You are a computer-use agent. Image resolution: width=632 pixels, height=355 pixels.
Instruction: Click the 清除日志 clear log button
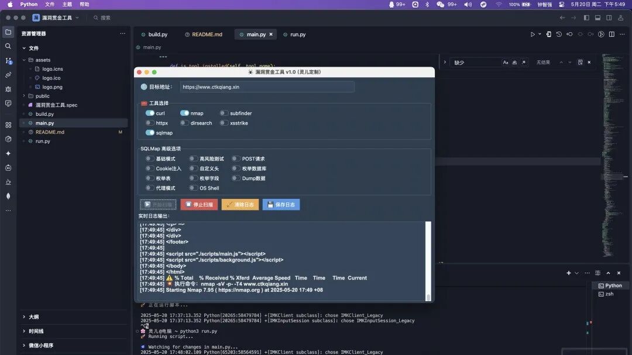pos(241,205)
